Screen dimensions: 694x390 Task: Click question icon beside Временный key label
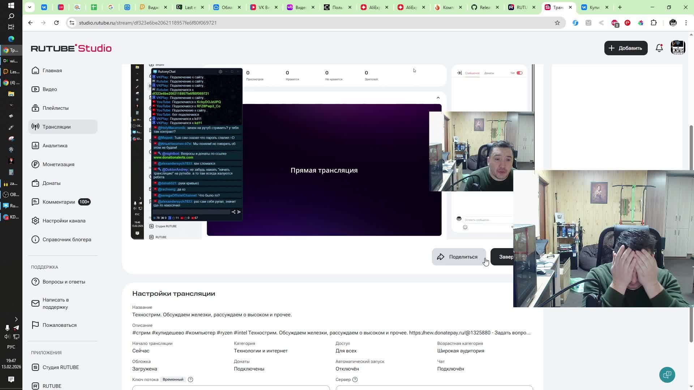coord(190,380)
